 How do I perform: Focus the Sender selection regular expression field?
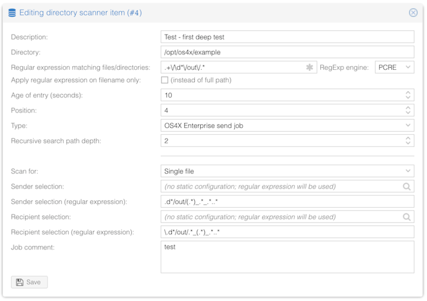pos(287,202)
